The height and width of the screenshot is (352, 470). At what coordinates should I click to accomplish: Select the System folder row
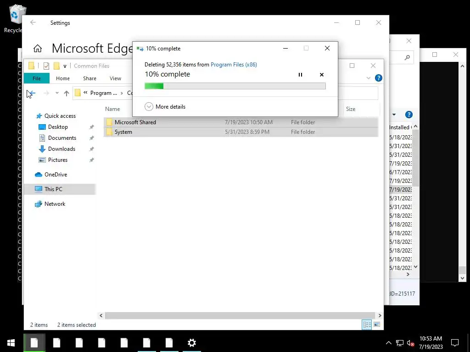[241, 132]
